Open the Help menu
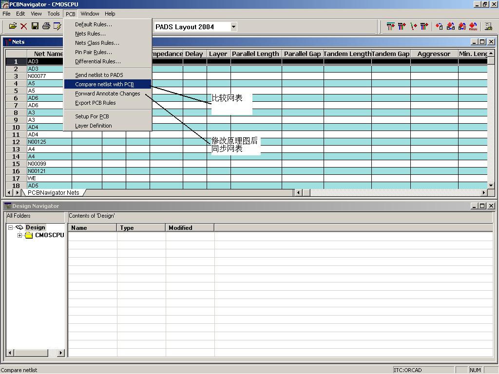This screenshot has width=499, height=374. 110,14
